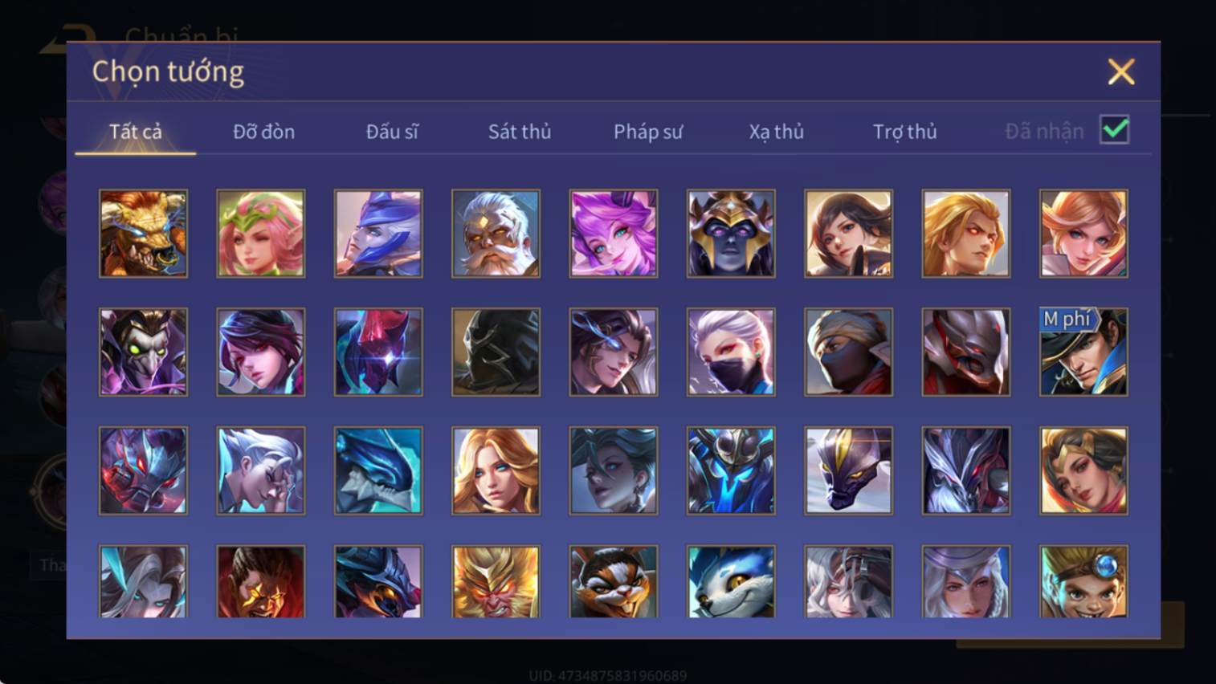Viewport: 1216px width, 684px height.
Task: Select the masked silver-haired female ninja hero
Action: 731,352
